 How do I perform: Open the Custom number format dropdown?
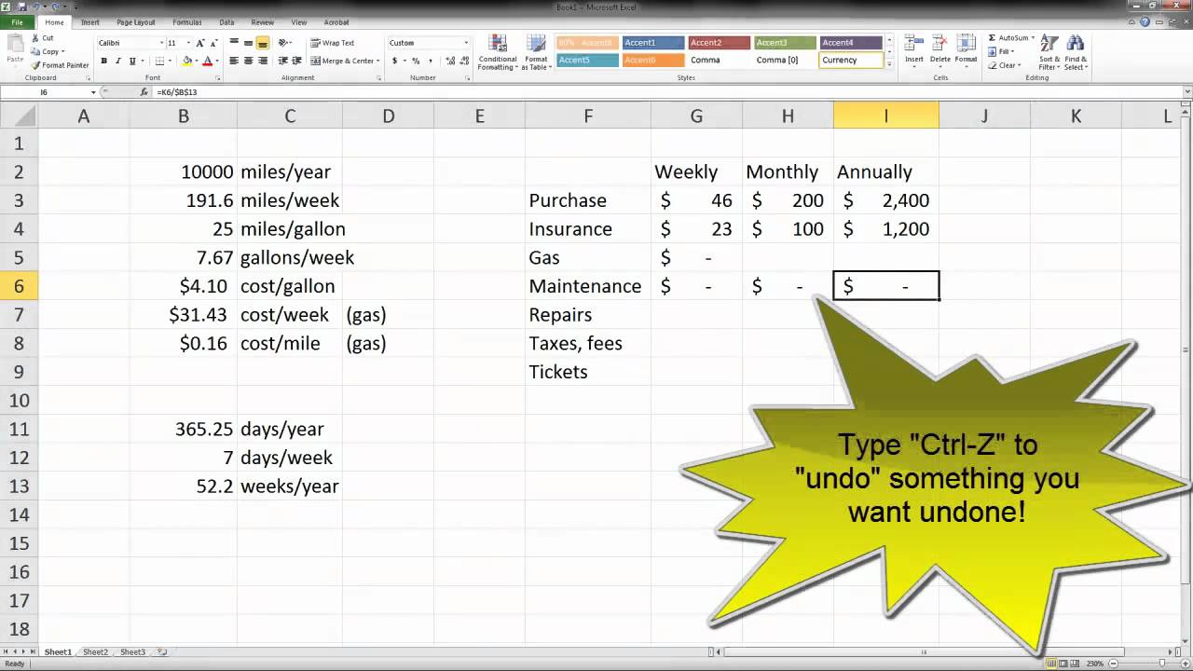pyautogui.click(x=466, y=43)
